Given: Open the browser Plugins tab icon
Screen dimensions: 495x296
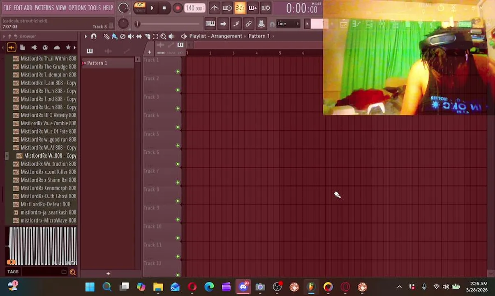Looking at the screenshot, I should tap(34, 48).
